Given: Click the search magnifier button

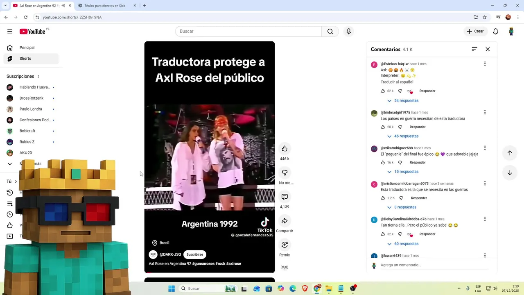Looking at the screenshot, I should 330,32.
